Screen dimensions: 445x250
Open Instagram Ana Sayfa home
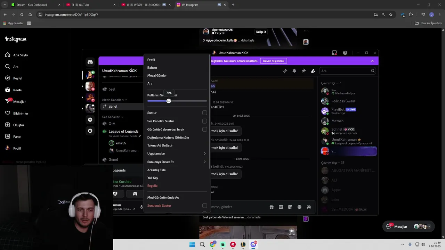[16, 55]
